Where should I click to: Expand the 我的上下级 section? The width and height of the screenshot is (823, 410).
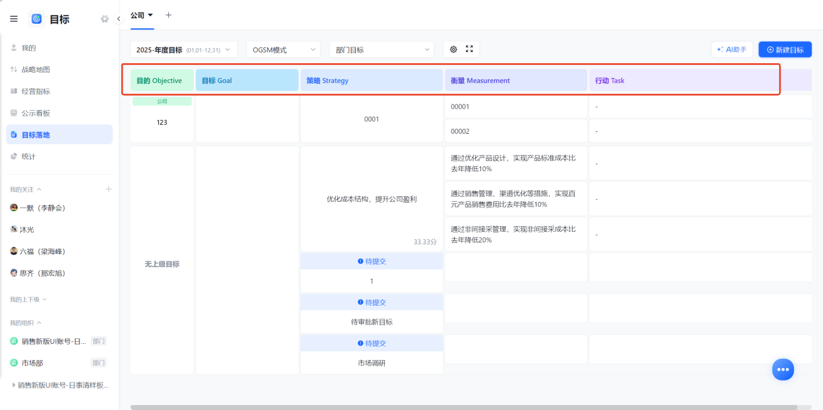tap(44, 299)
